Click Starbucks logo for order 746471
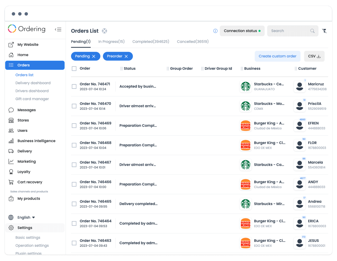 point(246,86)
